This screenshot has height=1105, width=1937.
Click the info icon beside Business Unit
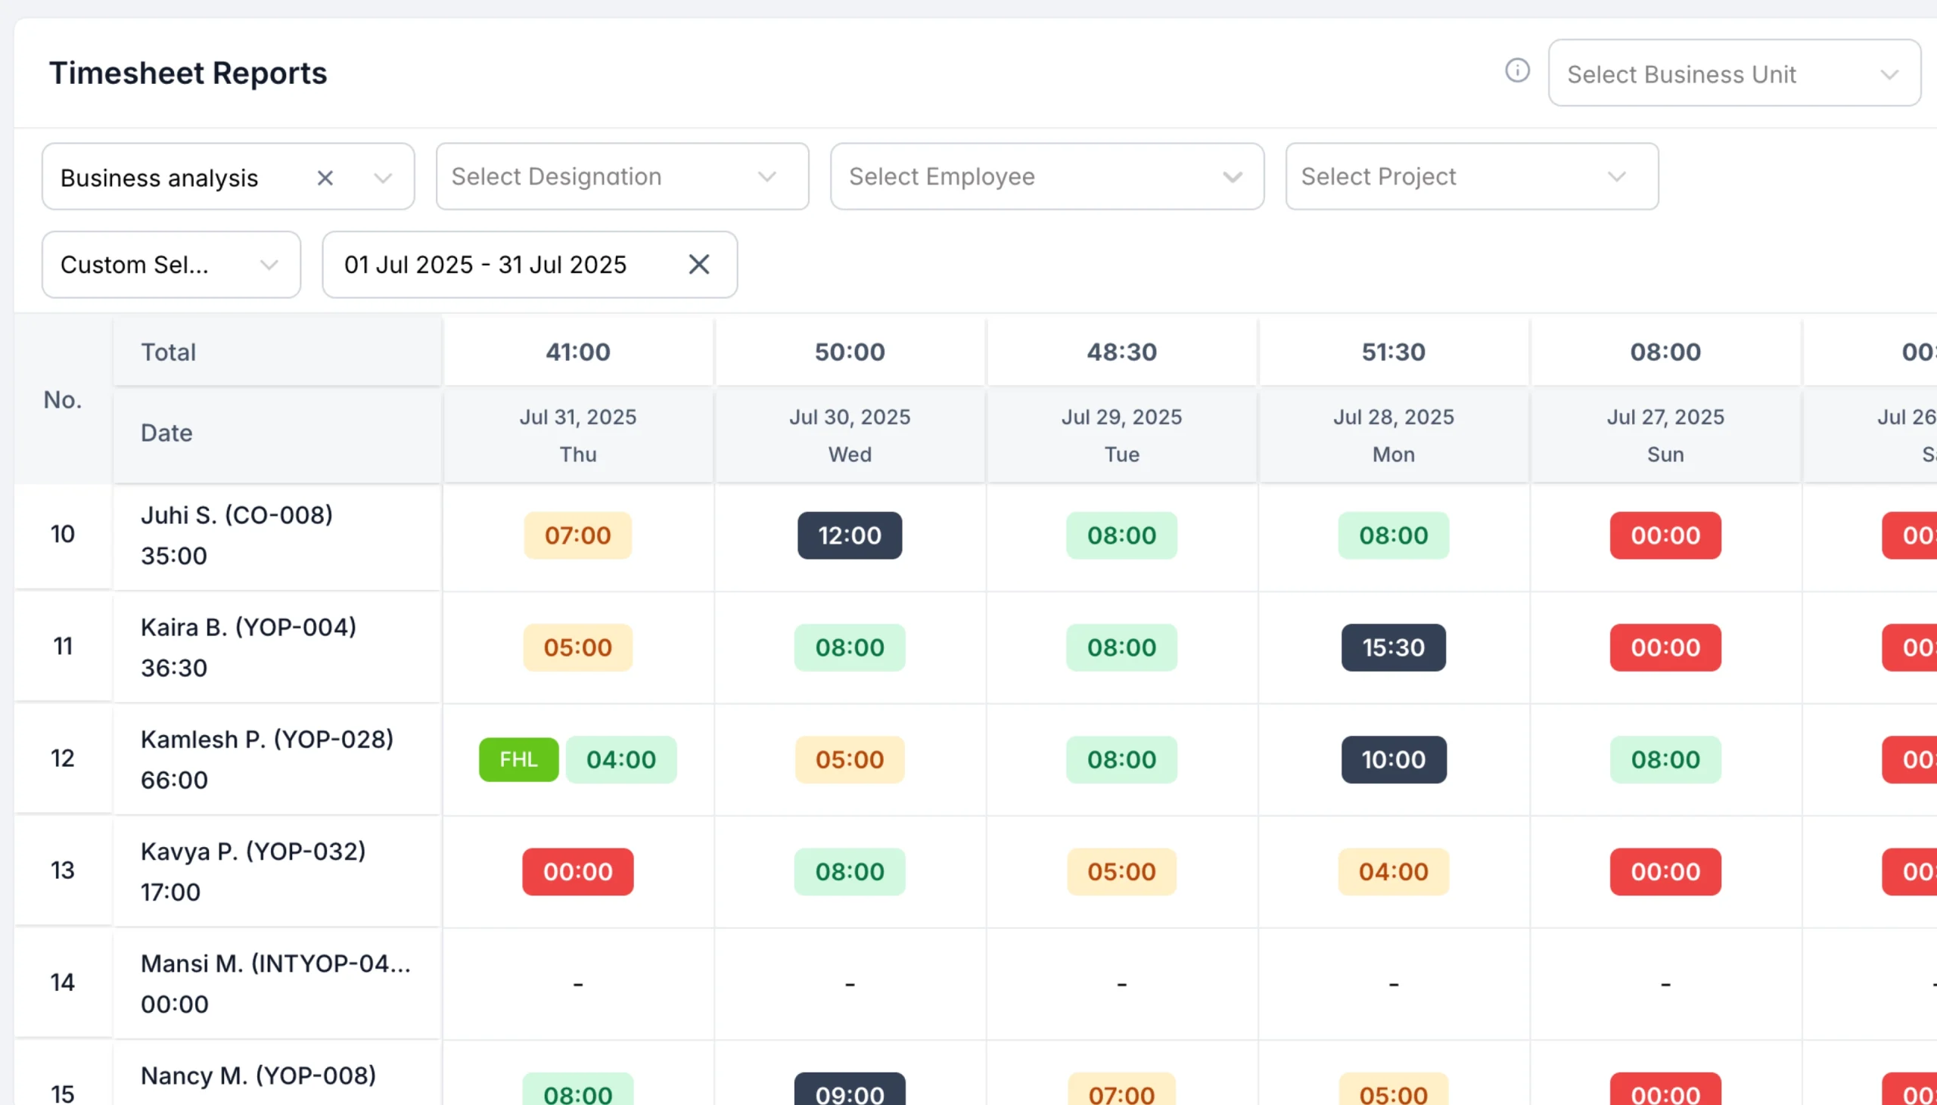1516,70
